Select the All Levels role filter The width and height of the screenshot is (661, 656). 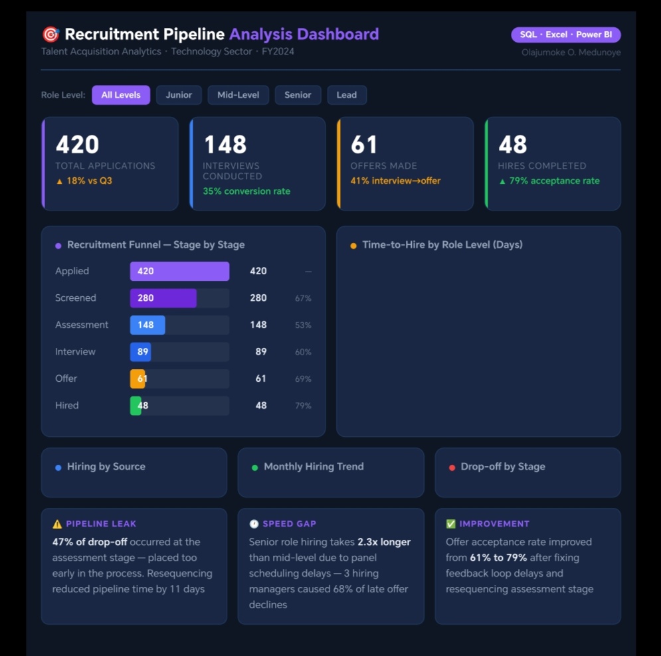pyautogui.click(x=121, y=95)
